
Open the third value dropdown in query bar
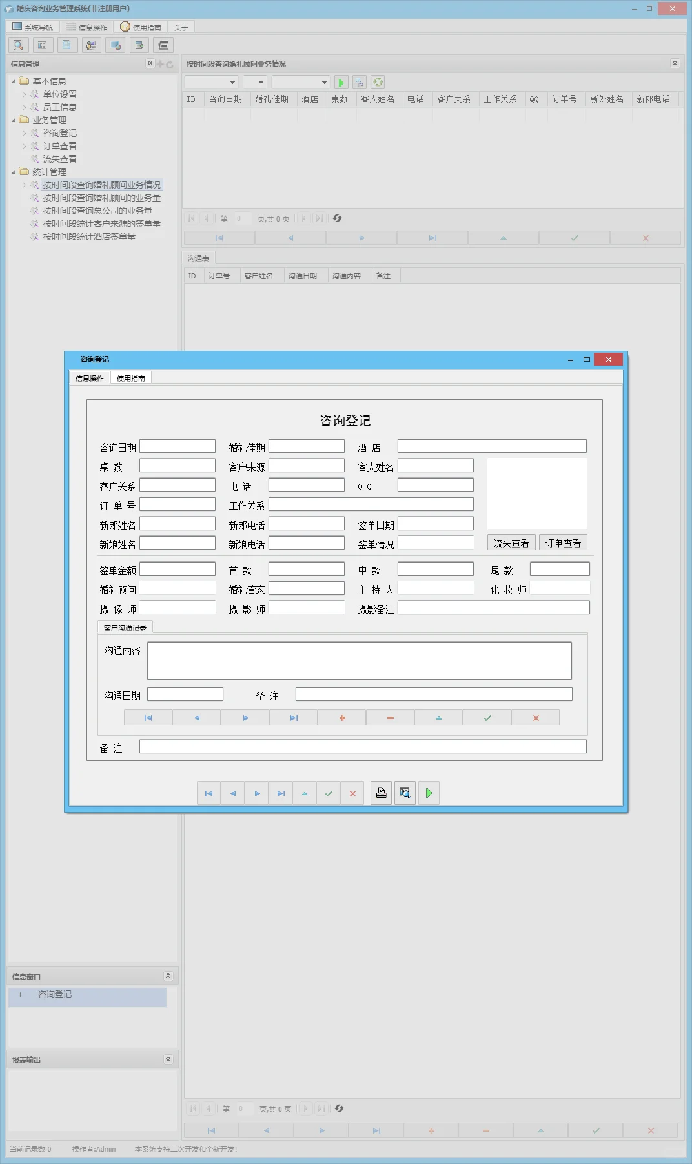[x=324, y=82]
